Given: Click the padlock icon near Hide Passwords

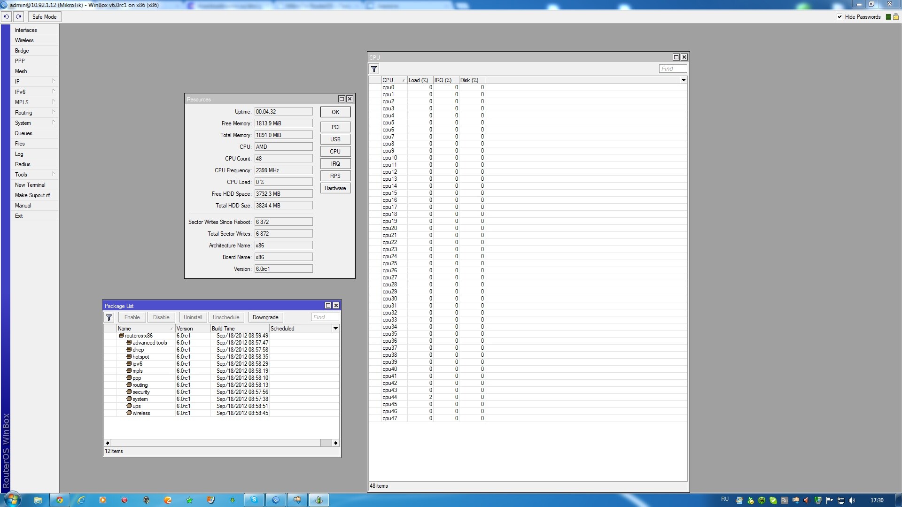Looking at the screenshot, I should pos(895,16).
